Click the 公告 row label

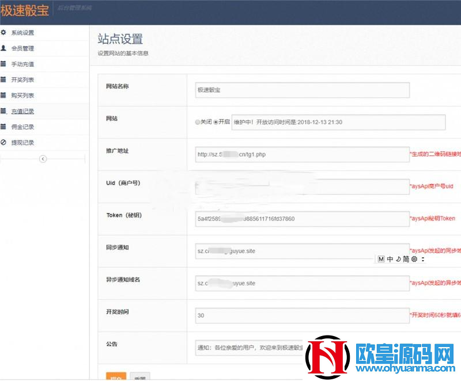[111, 344]
